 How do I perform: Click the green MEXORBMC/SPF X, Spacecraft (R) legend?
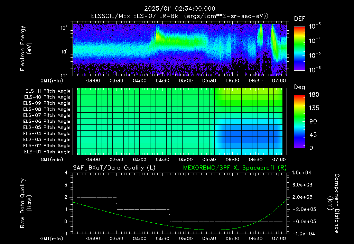pyautogui.click(x=235, y=168)
